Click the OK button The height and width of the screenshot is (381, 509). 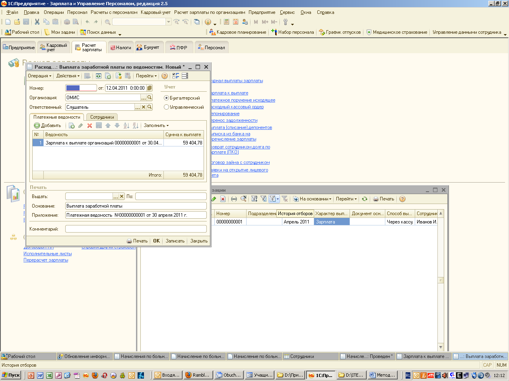pos(157,241)
